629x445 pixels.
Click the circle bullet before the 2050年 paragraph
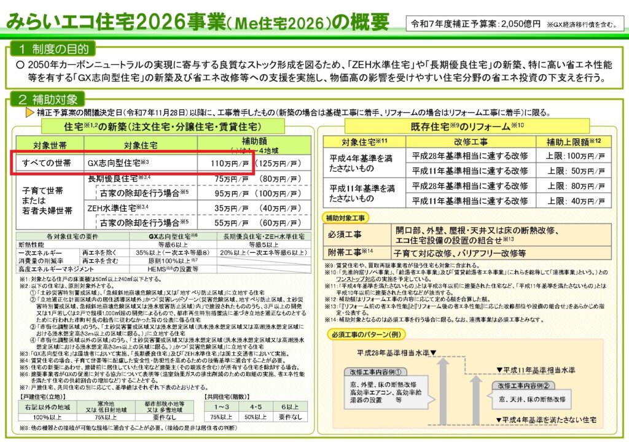pyautogui.click(x=20, y=64)
